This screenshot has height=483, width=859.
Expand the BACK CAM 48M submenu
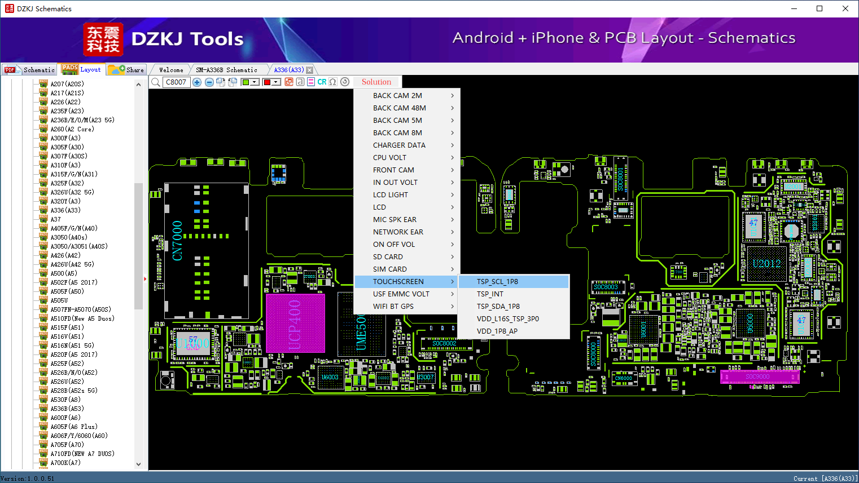tap(407, 108)
